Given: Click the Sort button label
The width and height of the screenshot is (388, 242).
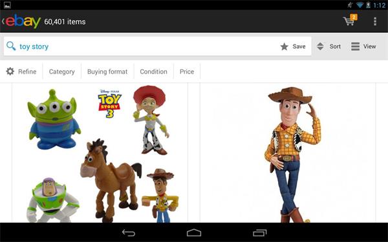Looking at the screenshot, I should click(x=335, y=46).
